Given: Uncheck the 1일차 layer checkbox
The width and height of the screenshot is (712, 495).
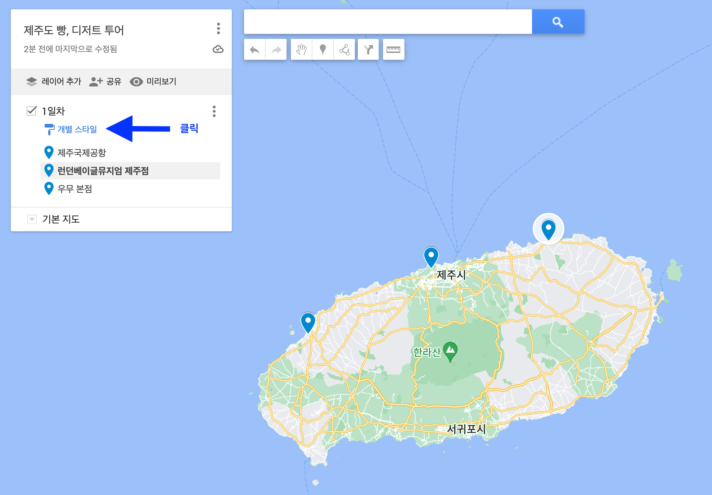Looking at the screenshot, I should [x=31, y=110].
